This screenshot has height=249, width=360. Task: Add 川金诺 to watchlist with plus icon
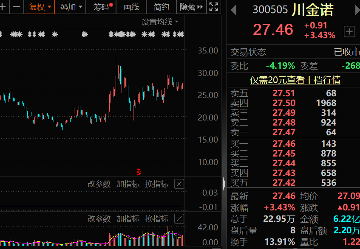(349, 31)
